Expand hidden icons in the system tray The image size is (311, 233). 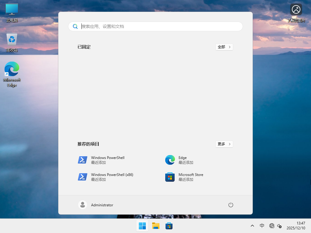[x=252, y=226]
